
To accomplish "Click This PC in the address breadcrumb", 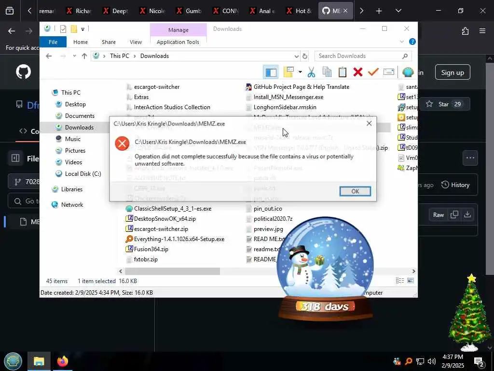I will [x=120, y=56].
